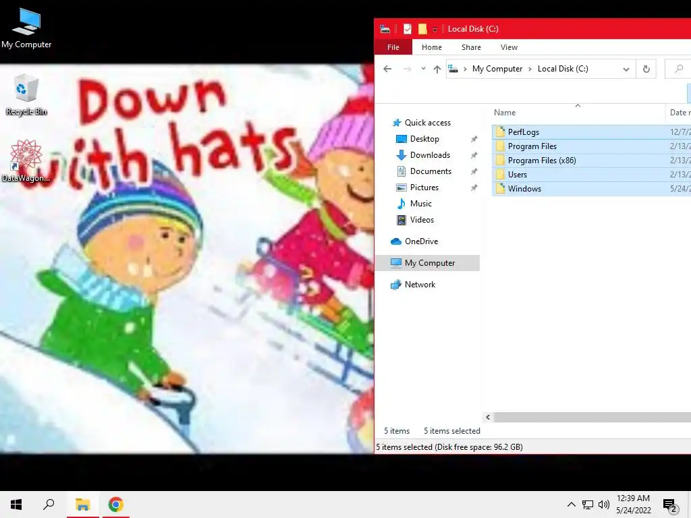Select Music in navigation pane
Image resolution: width=691 pixels, height=518 pixels.
point(420,204)
